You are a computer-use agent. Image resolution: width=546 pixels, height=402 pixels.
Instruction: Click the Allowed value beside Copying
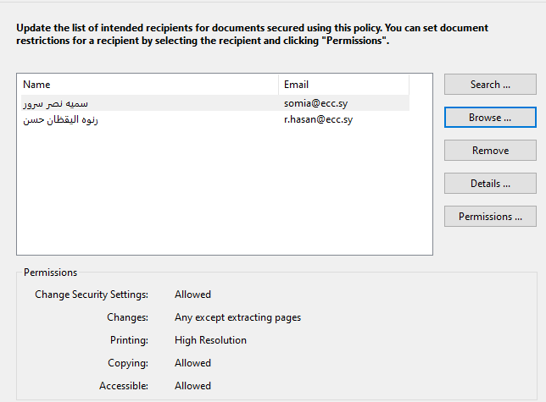192,363
